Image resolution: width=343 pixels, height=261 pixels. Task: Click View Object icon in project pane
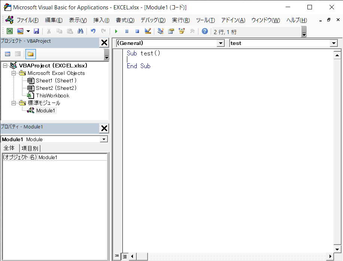click(18, 54)
